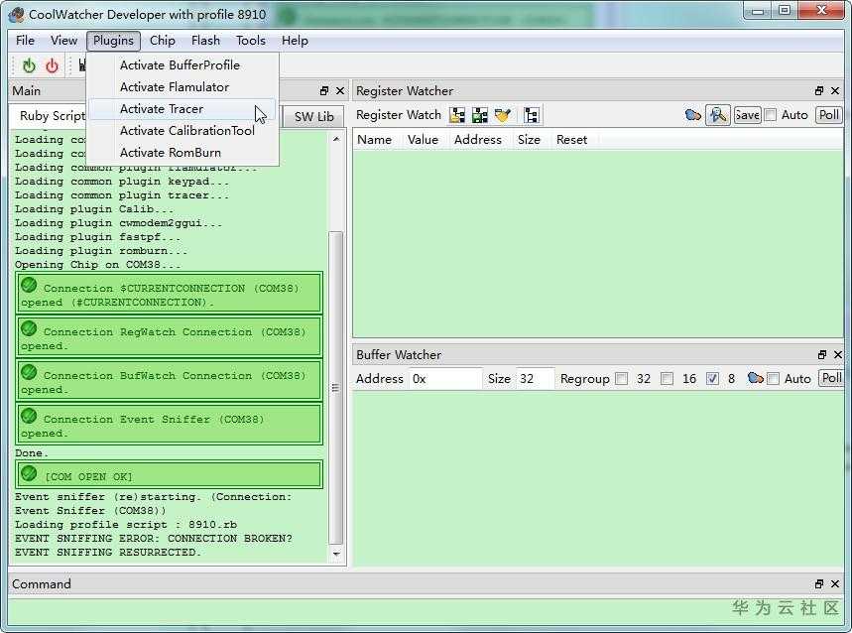Click Save button in Register Watcher
Image resolution: width=852 pixels, height=633 pixels.
[747, 115]
